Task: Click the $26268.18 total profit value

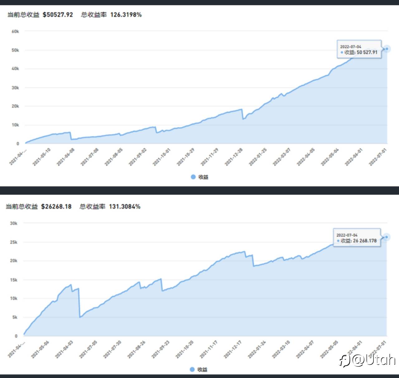Action: [x=56, y=206]
